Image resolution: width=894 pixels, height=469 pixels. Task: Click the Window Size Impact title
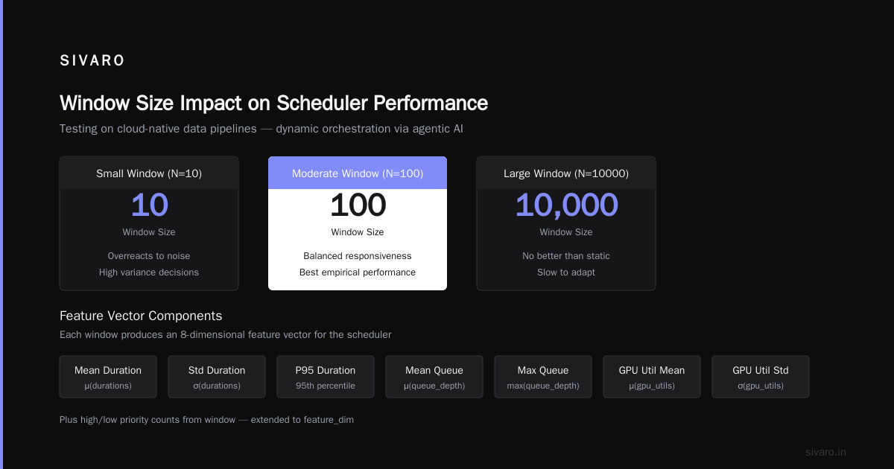click(273, 103)
